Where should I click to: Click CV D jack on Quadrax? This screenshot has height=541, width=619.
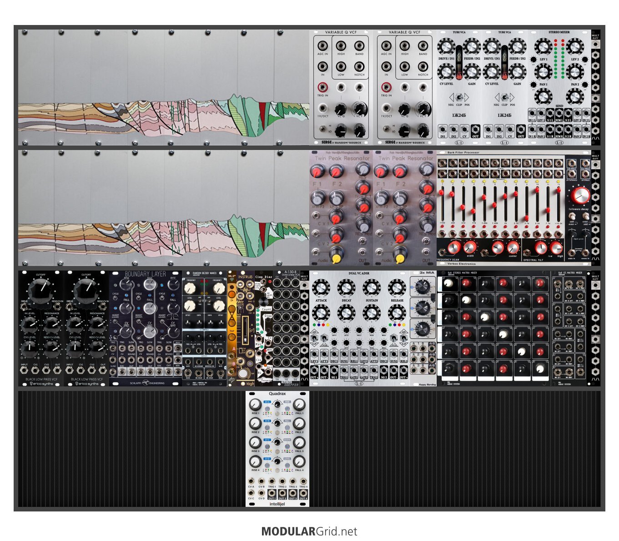pyautogui.click(x=262, y=493)
